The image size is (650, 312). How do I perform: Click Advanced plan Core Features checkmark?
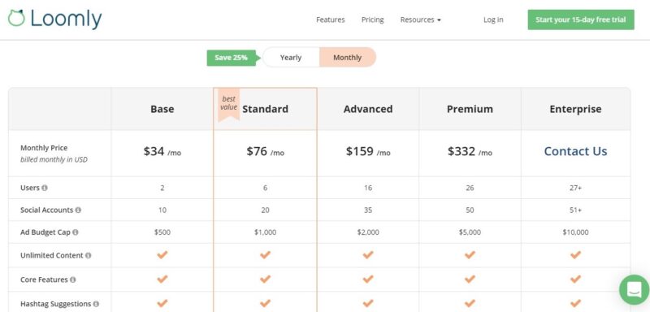coord(368,279)
